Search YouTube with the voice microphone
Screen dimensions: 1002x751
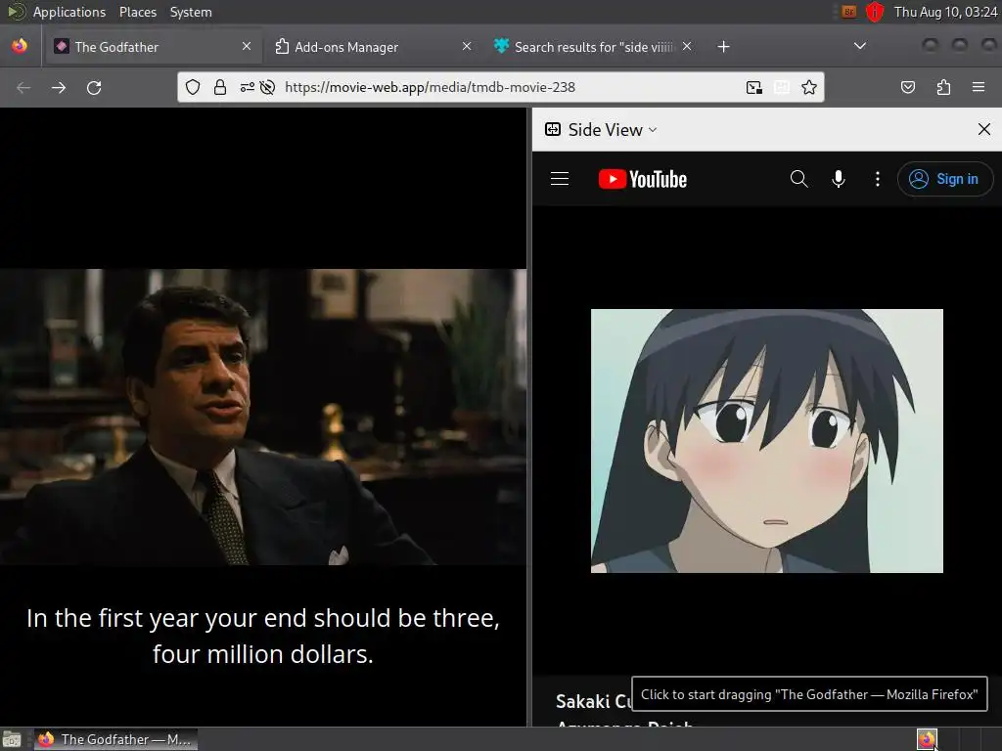click(x=839, y=179)
